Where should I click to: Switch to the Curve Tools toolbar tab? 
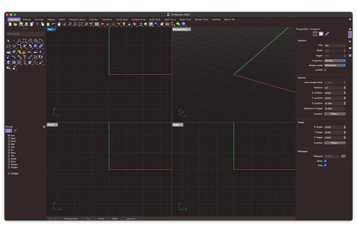point(122,20)
